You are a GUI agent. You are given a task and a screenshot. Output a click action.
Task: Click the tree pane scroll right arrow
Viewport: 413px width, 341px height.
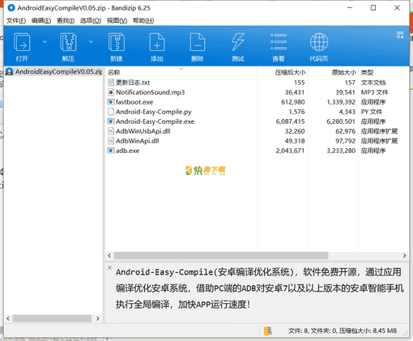click(98, 318)
